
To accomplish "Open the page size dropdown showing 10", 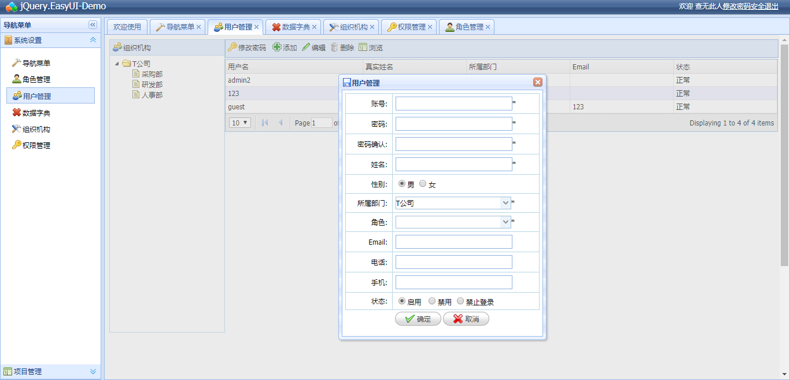I will 240,123.
